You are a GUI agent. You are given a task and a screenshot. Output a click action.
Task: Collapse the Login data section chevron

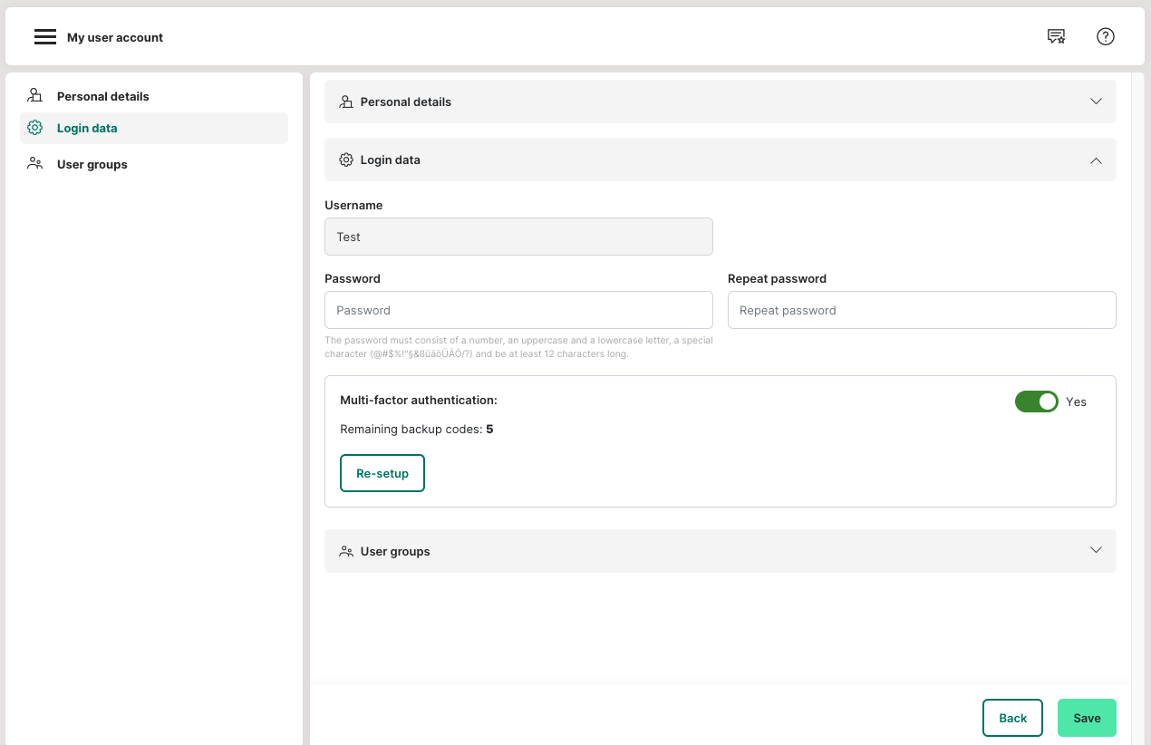(x=1096, y=160)
